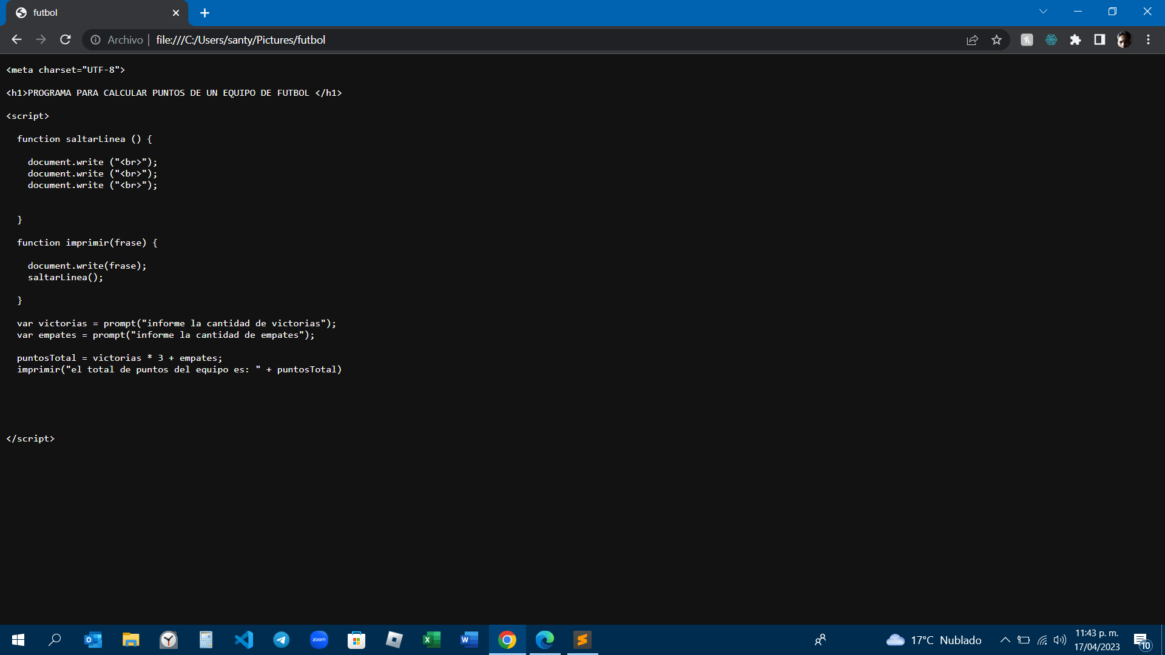Open Roblox Studio taskbar icon
1165x655 pixels.
click(394, 640)
